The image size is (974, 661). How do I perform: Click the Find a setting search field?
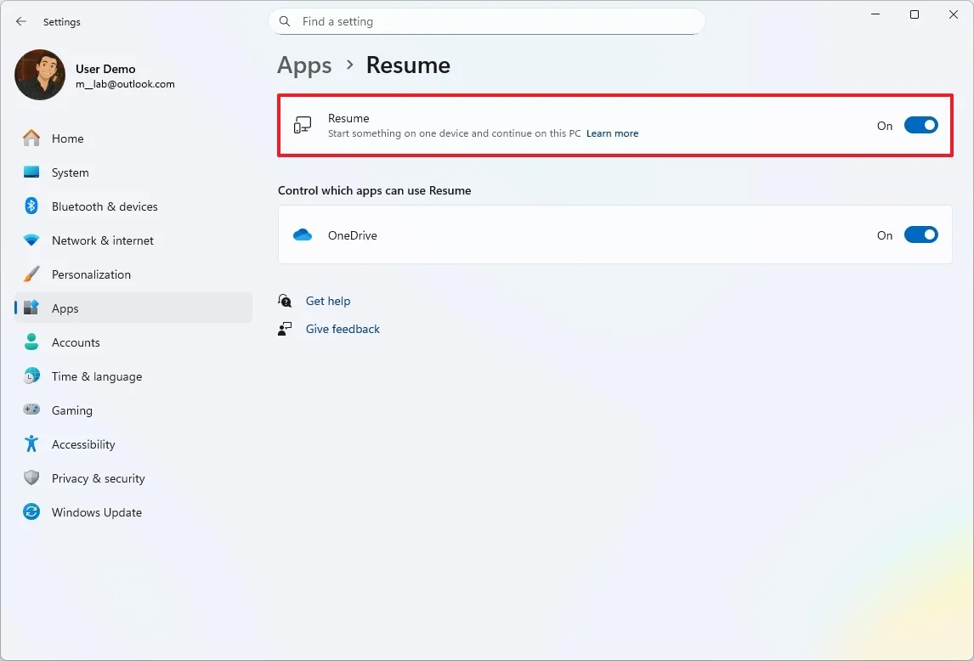coord(486,21)
